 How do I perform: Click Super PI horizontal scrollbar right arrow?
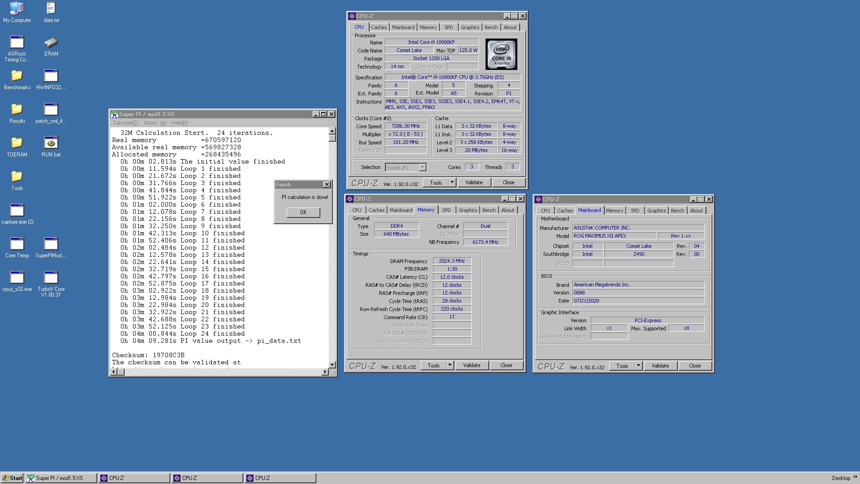click(x=325, y=372)
